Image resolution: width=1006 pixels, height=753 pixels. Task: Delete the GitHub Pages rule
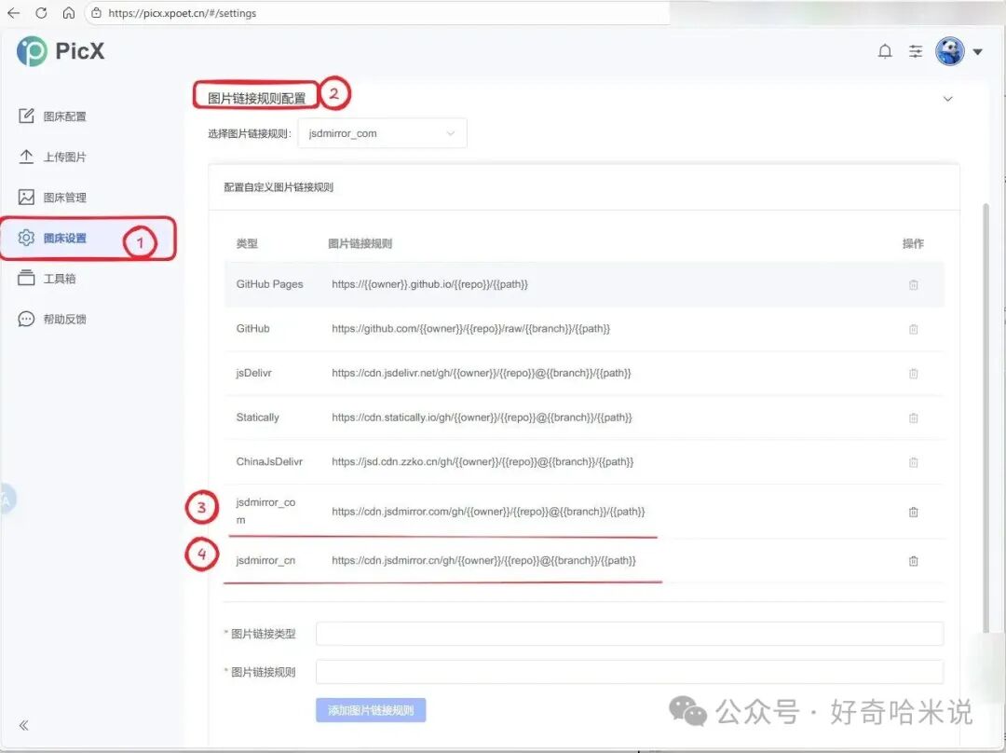pos(913,284)
